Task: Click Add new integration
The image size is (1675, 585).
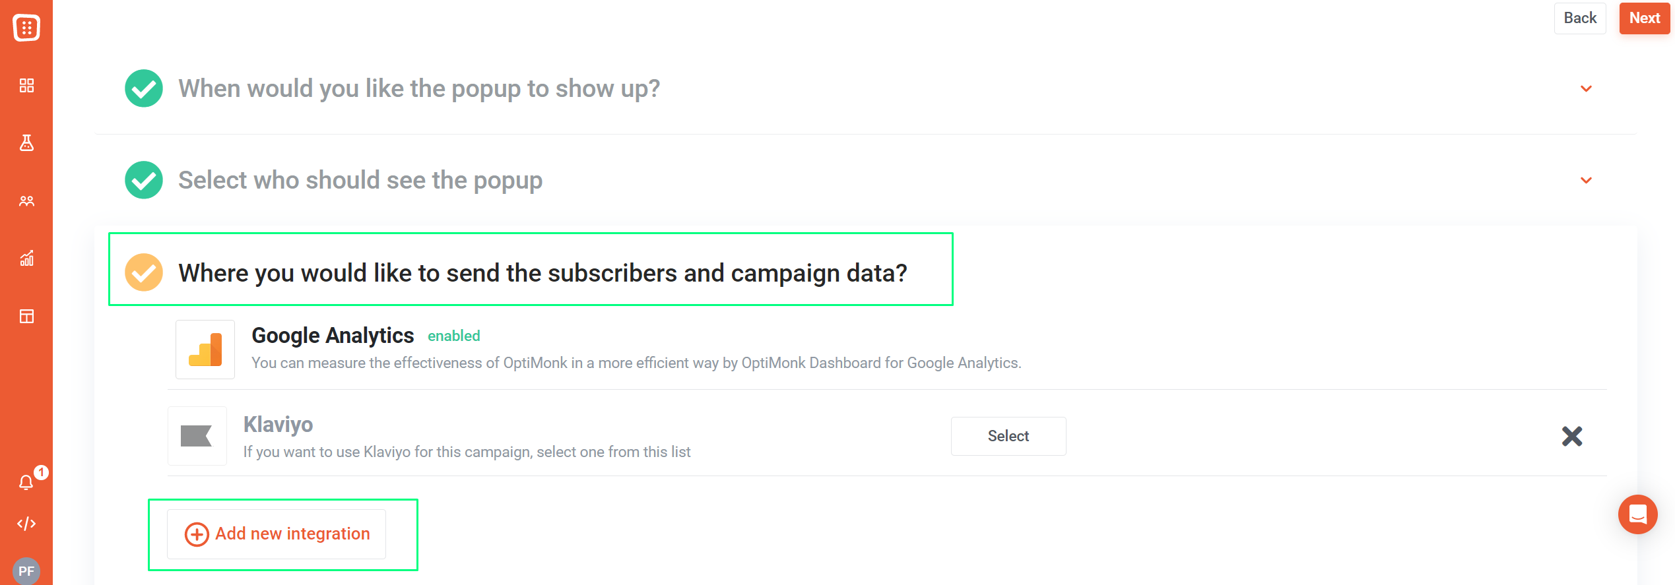Action: click(x=277, y=534)
